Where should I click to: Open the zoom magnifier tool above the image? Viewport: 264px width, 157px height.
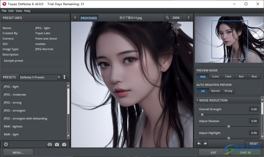[x=167, y=17]
